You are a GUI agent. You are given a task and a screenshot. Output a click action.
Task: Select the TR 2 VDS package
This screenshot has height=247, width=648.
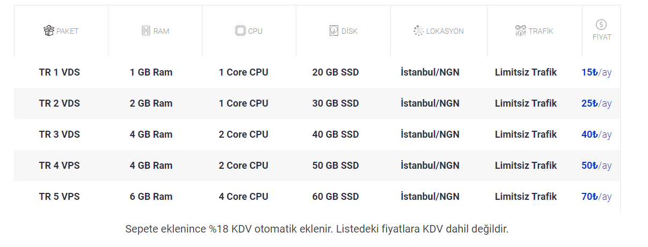60,103
